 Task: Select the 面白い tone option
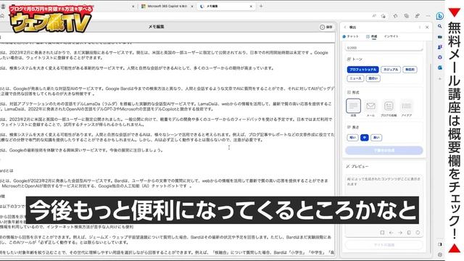pos(373,78)
